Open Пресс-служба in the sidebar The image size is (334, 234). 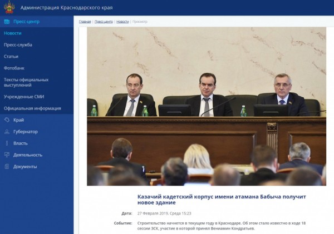click(18, 45)
